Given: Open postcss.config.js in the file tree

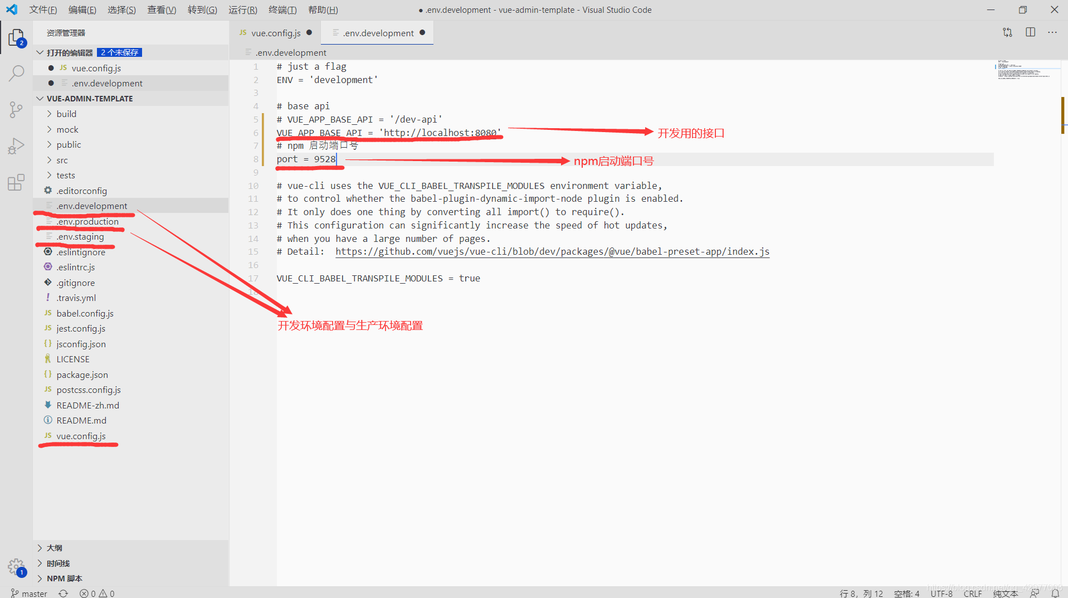Looking at the screenshot, I should 130,390.
